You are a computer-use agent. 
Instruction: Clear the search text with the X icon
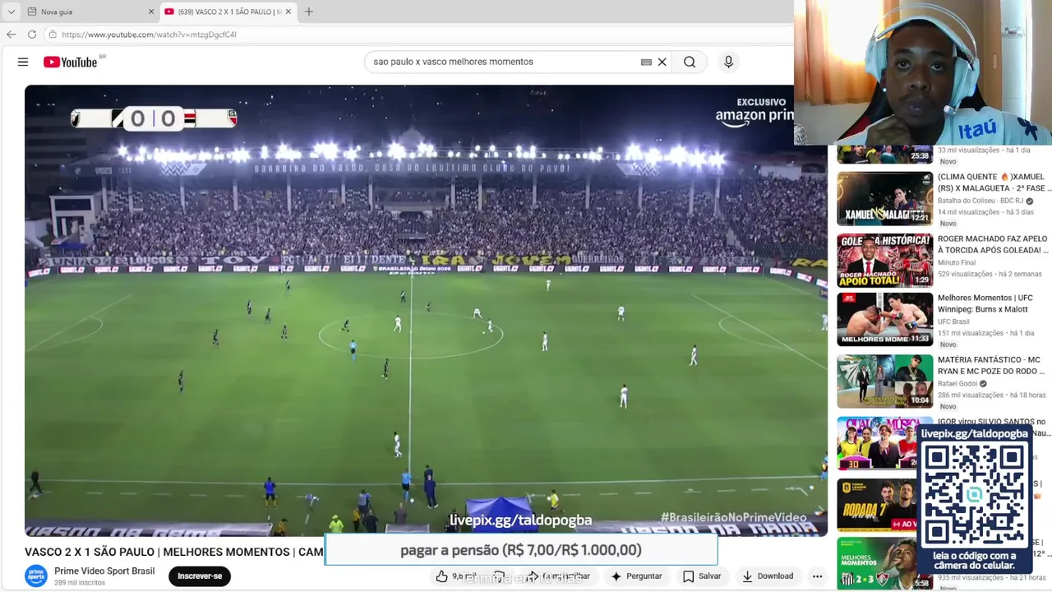(662, 62)
